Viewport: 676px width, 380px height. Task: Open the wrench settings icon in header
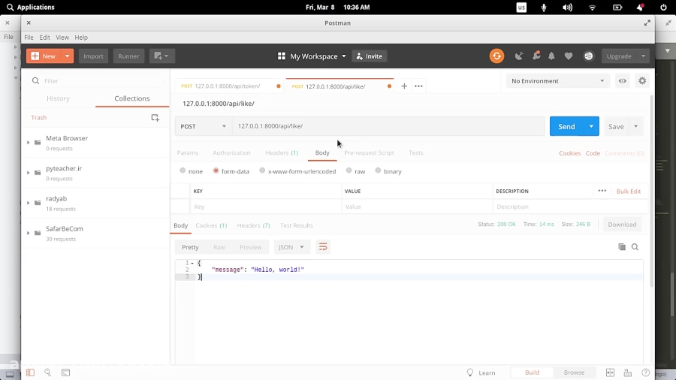point(536,56)
